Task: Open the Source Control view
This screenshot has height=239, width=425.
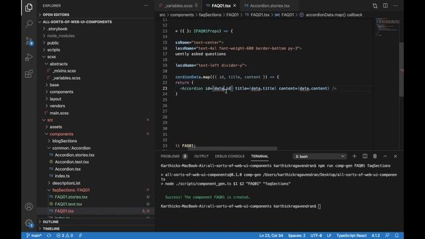Action: point(29,41)
